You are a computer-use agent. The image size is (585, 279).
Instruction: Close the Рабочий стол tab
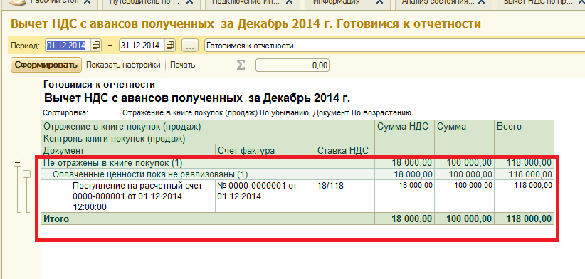tap(88, 2)
